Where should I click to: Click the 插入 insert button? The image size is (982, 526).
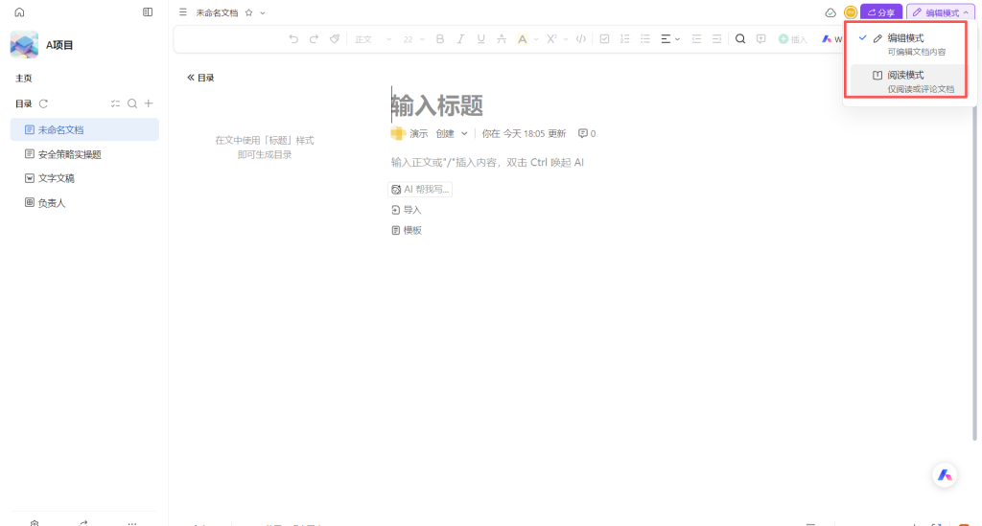pos(792,39)
